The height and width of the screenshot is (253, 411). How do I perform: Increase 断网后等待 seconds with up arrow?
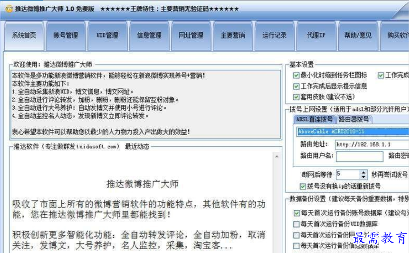363,172
